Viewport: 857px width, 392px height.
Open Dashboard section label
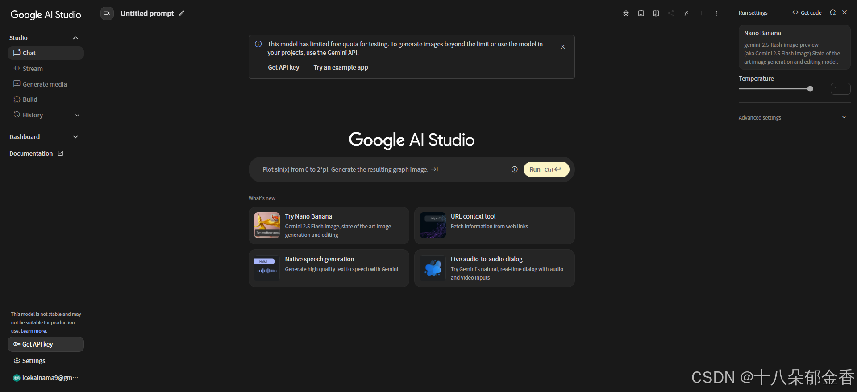tap(25, 137)
